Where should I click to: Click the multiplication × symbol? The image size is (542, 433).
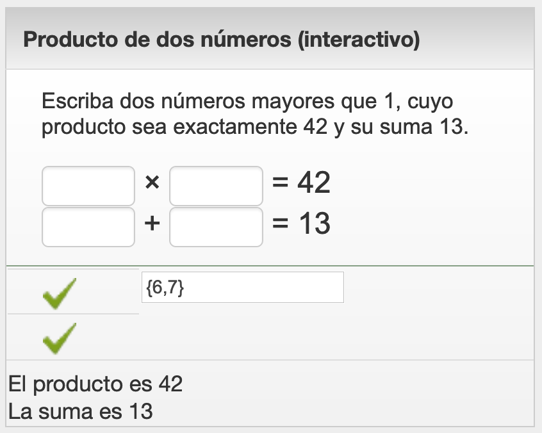pos(152,184)
